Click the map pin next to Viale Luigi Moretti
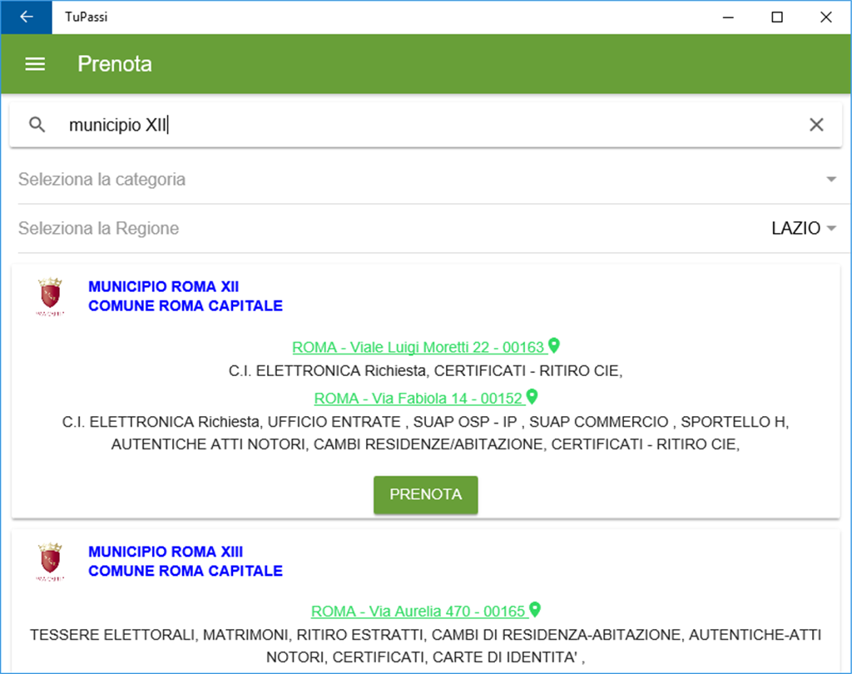852x674 pixels. [x=553, y=345]
